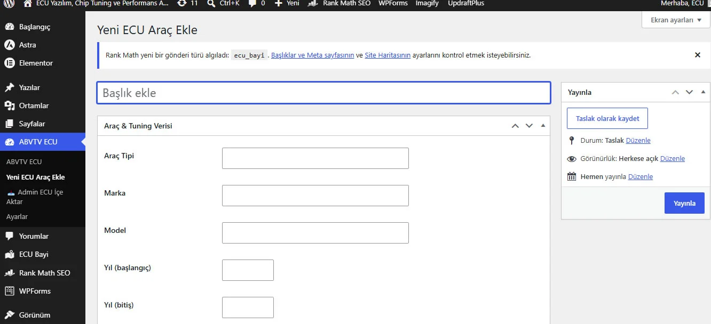Open Rank Math SEO admin bar menu
The image size is (711, 324).
pyautogui.click(x=346, y=3)
